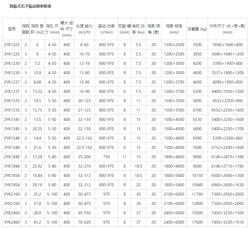The width and height of the screenshot is (250, 228).
Task: Select the 型号 column header
Action: pos(12,29)
